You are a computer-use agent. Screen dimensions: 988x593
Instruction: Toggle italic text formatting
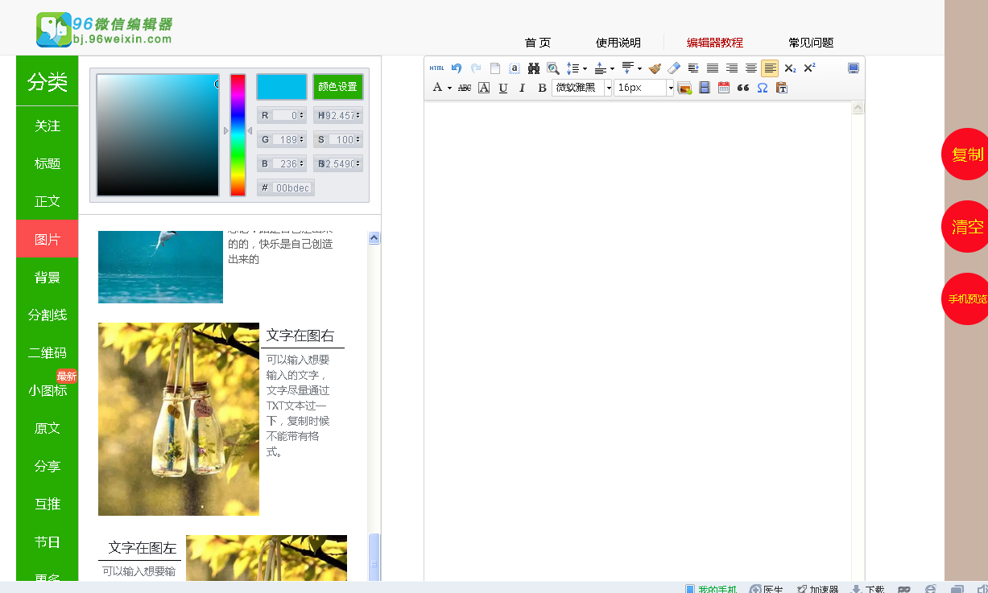(522, 88)
